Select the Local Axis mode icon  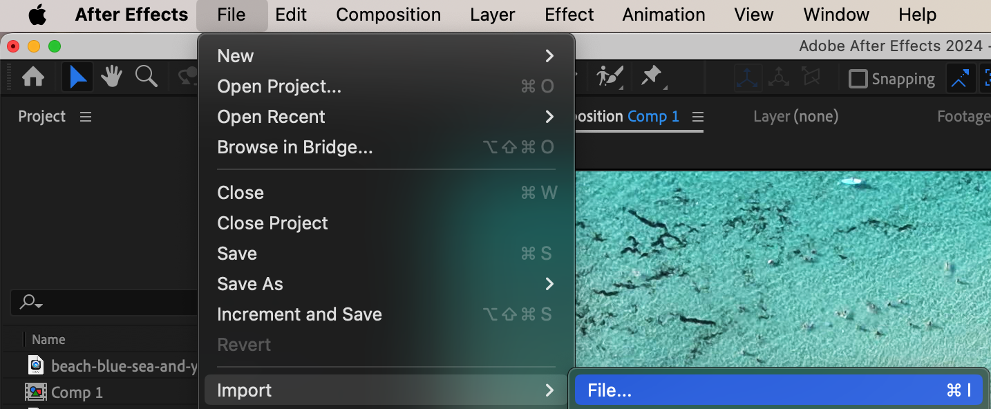748,78
